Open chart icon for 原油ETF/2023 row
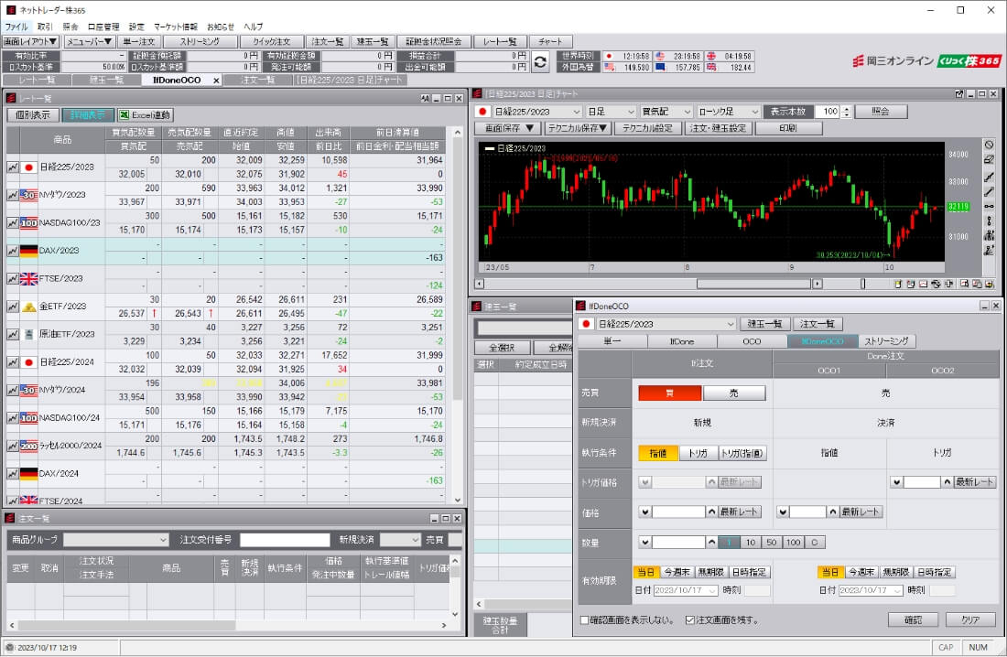The image size is (1007, 657). coord(13,334)
